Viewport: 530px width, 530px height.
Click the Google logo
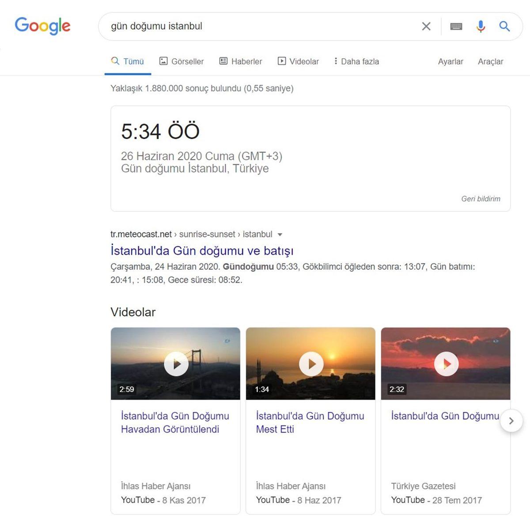pyautogui.click(x=42, y=26)
